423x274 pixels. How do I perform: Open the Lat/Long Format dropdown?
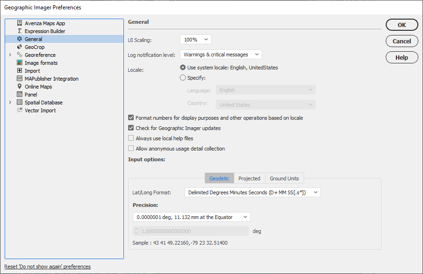coord(252,192)
